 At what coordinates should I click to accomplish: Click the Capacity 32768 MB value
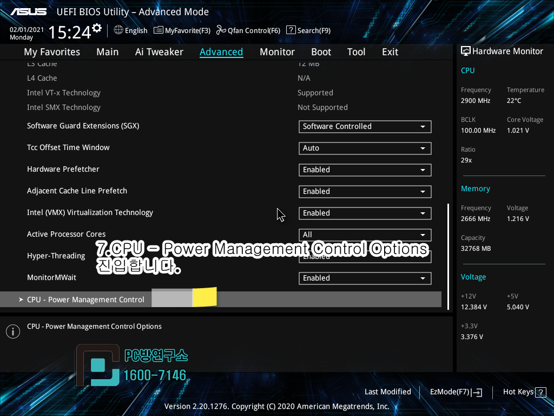[x=476, y=249]
